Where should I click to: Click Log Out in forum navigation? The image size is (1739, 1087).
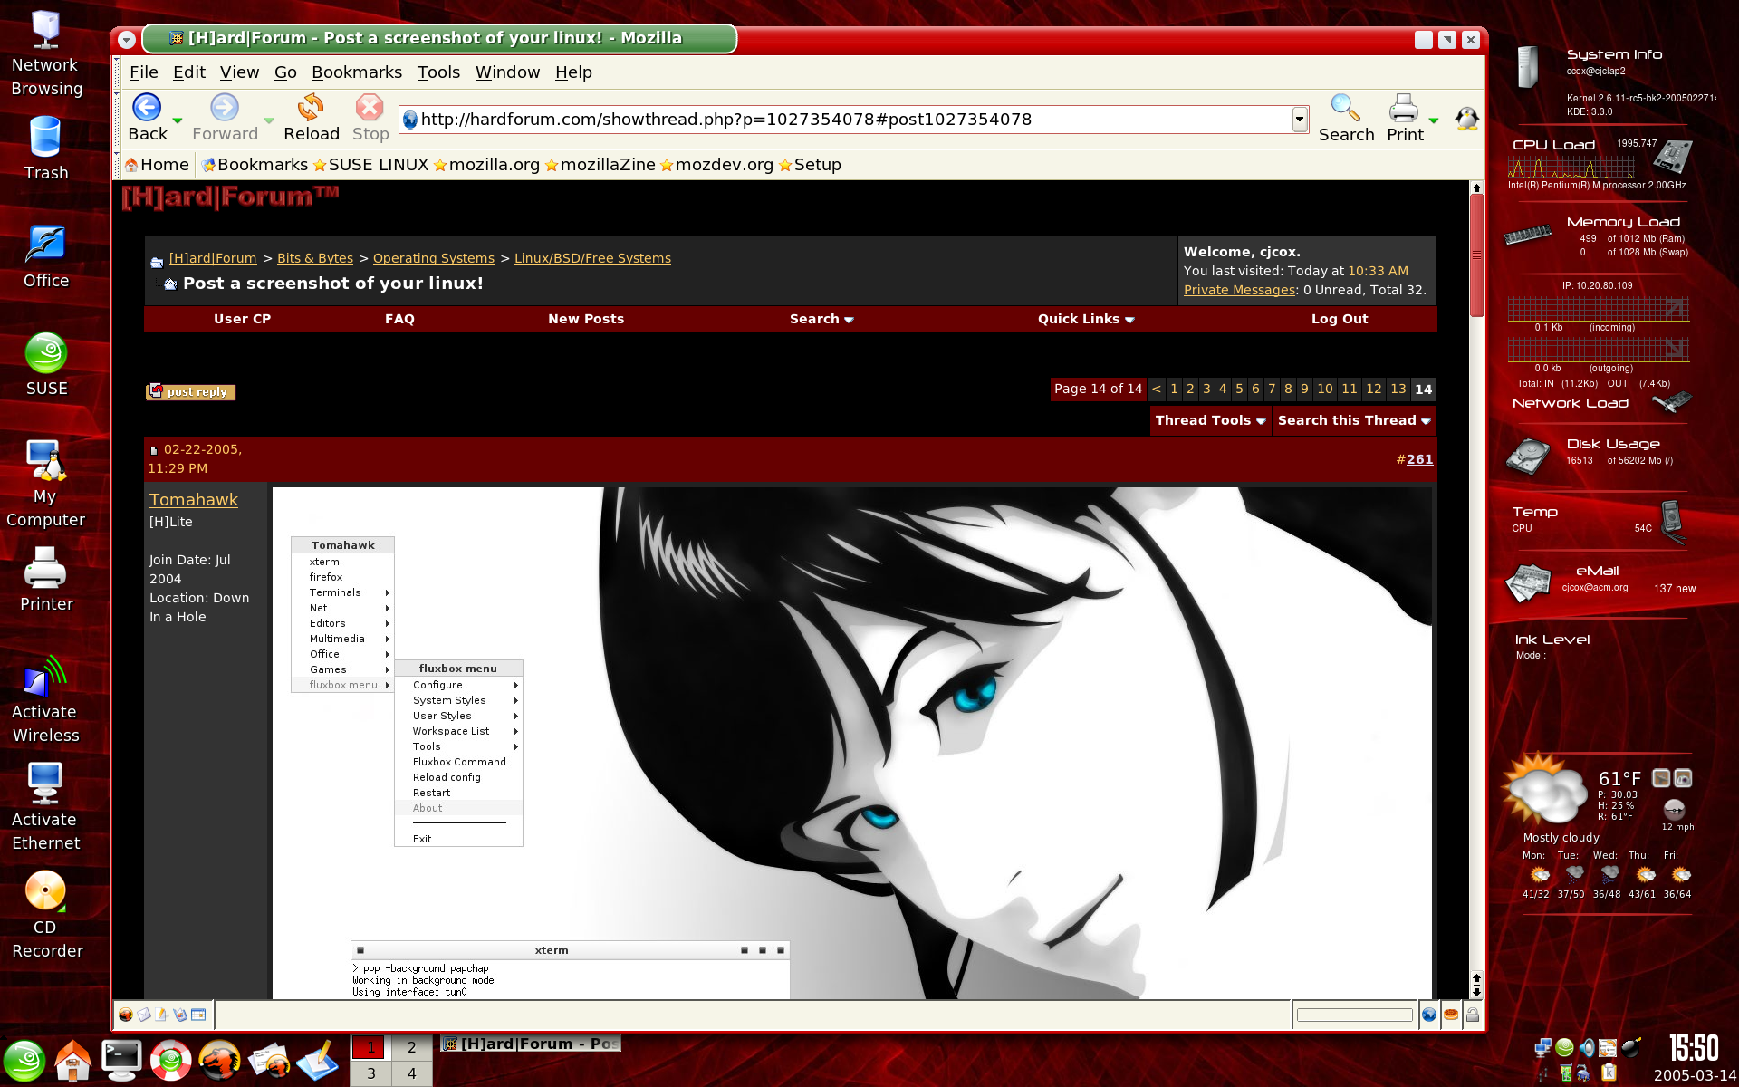click(1340, 319)
